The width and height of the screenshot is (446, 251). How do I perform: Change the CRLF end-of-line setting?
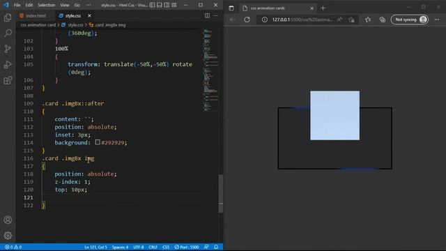(153, 247)
